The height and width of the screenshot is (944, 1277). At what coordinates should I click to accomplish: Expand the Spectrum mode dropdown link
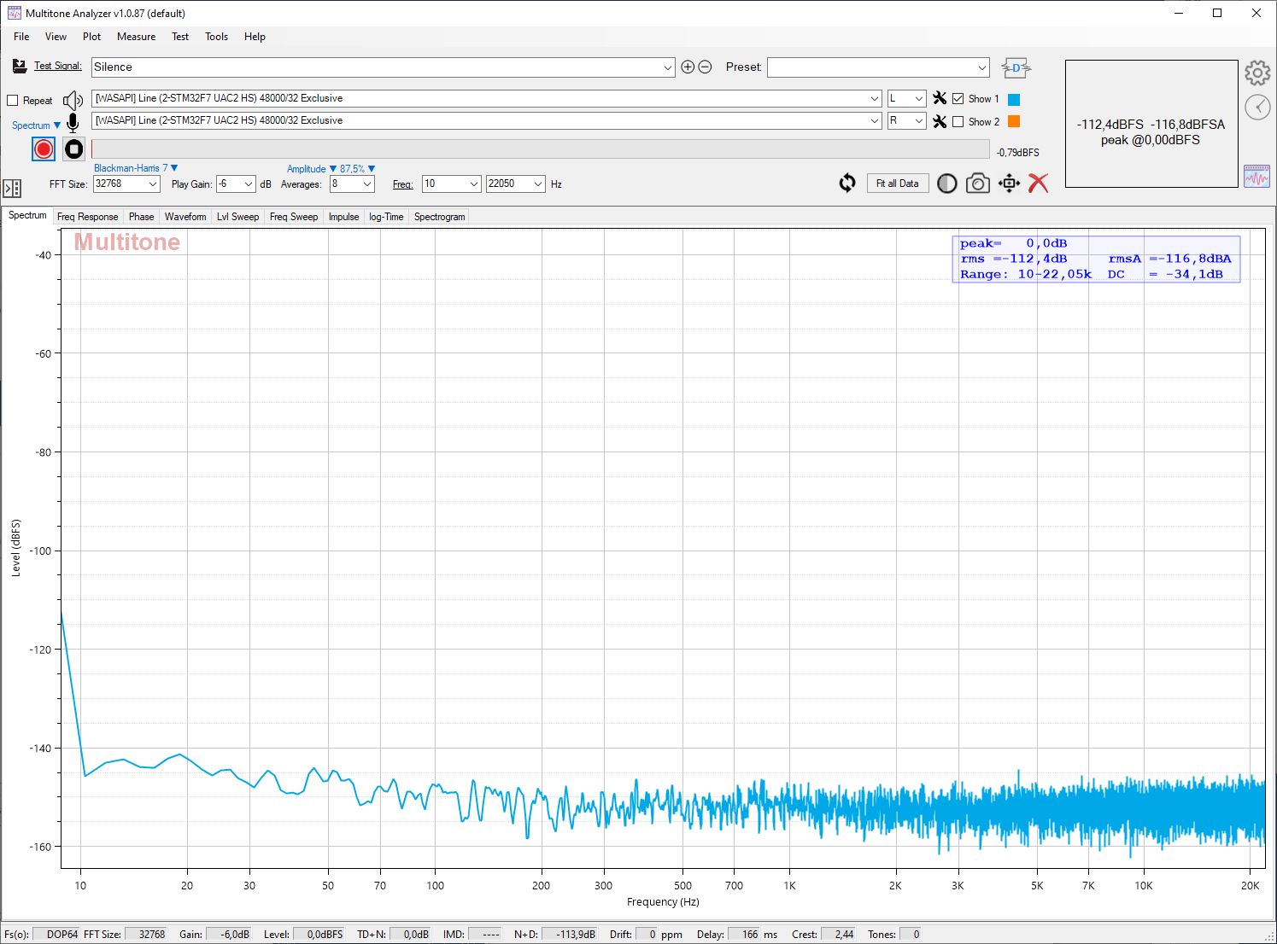(x=37, y=125)
